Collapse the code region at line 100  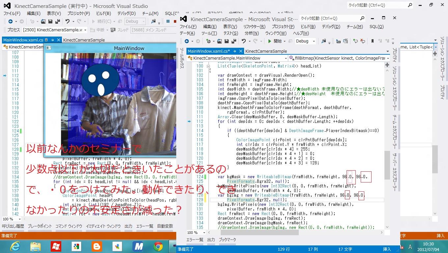208,66
